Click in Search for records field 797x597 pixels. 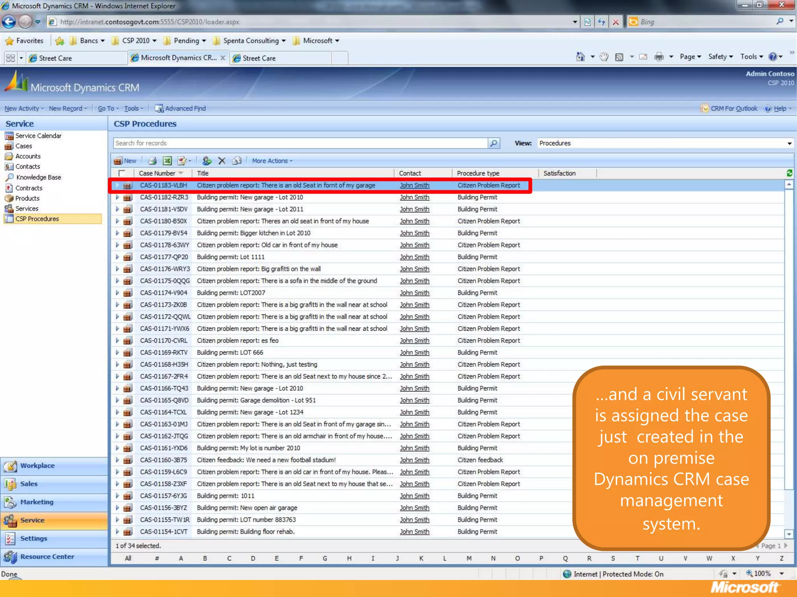(x=300, y=143)
